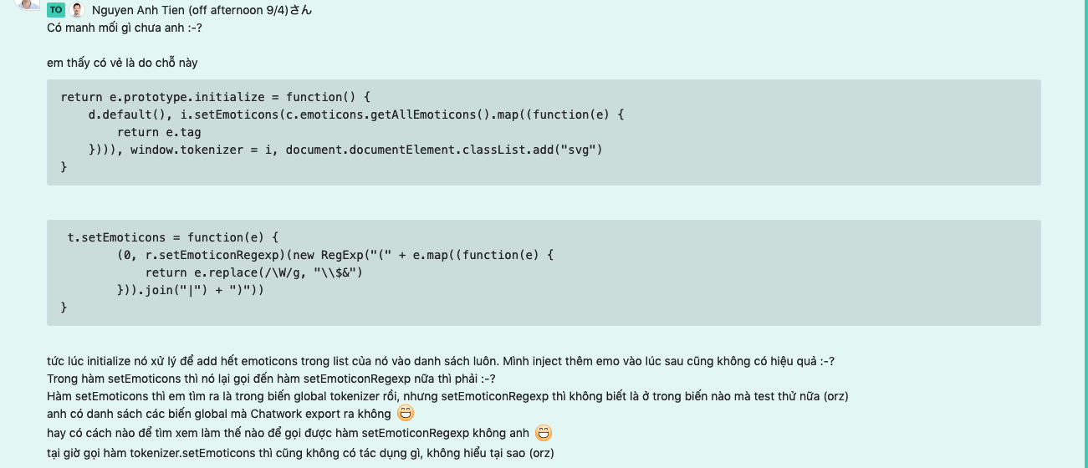Viewport: 1088px width, 468px height.
Task: Click the line "em thấy có vẻ là do chỗ này"
Action: (x=122, y=63)
